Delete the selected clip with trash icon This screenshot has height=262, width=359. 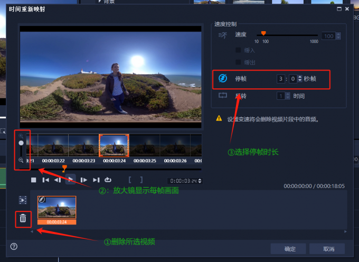tap(23, 218)
